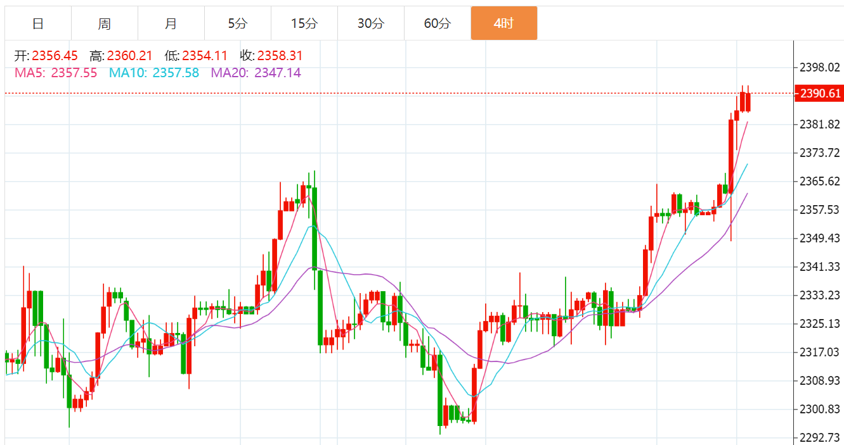Click the active 4时 tab
The width and height of the screenshot is (844, 445).
[504, 23]
